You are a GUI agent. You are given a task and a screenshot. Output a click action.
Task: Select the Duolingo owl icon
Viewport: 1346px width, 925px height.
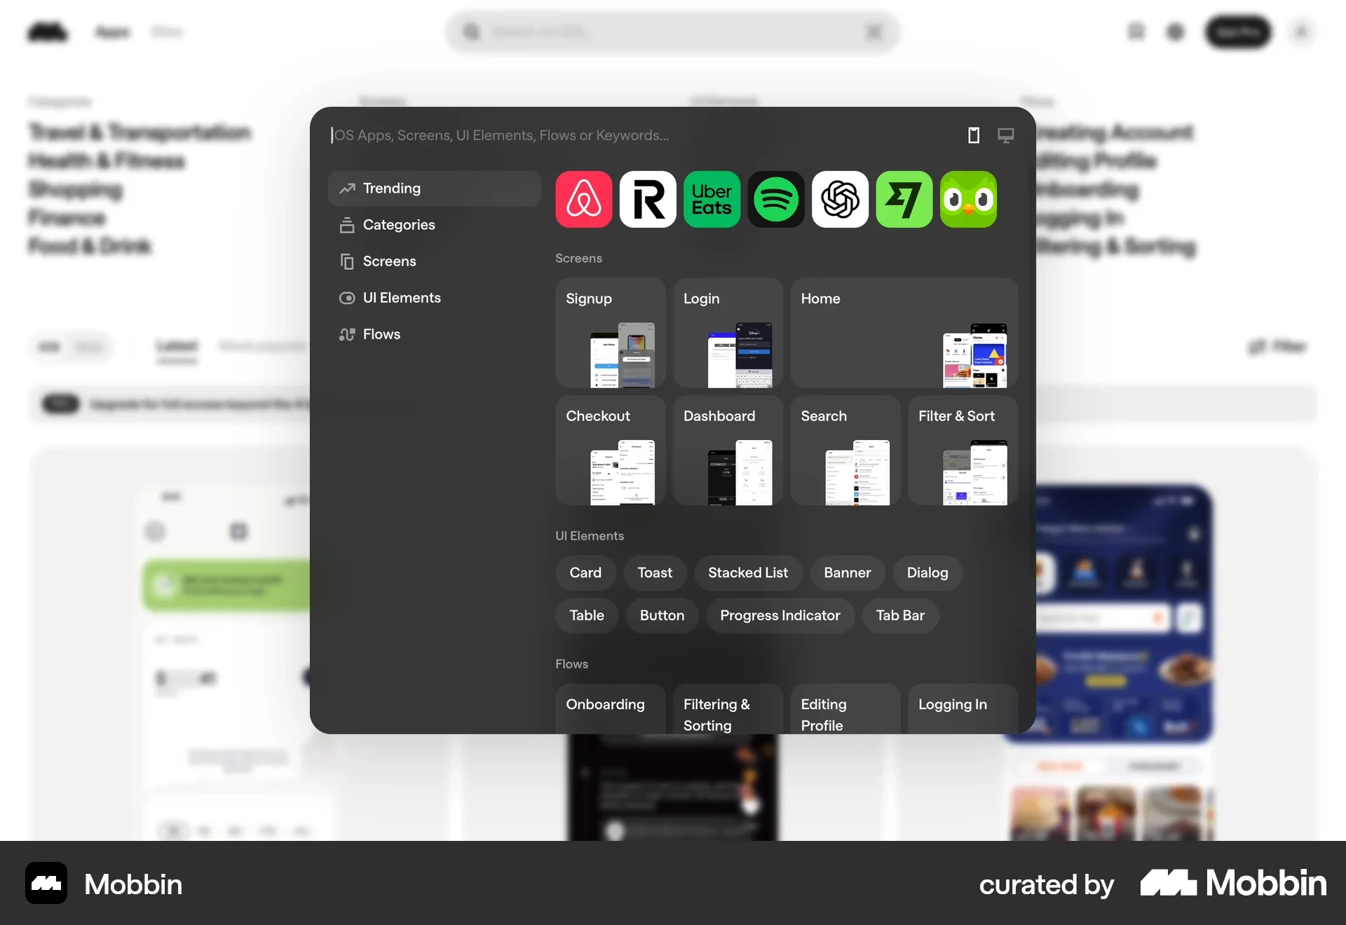[968, 200]
